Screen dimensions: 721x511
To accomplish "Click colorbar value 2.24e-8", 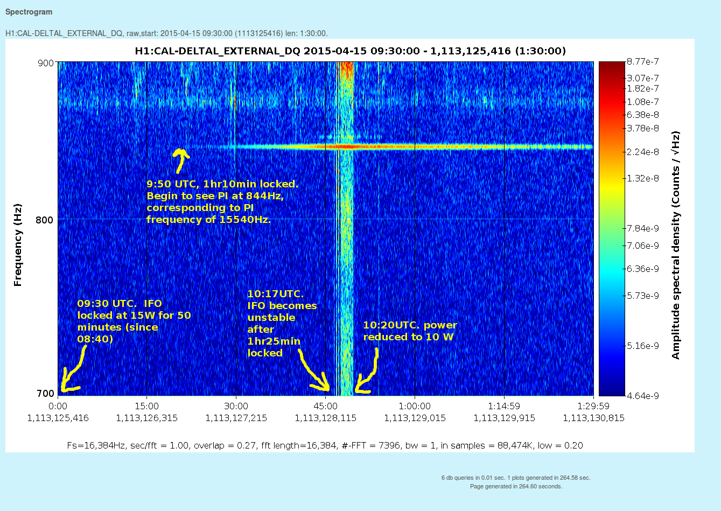I will click(643, 152).
